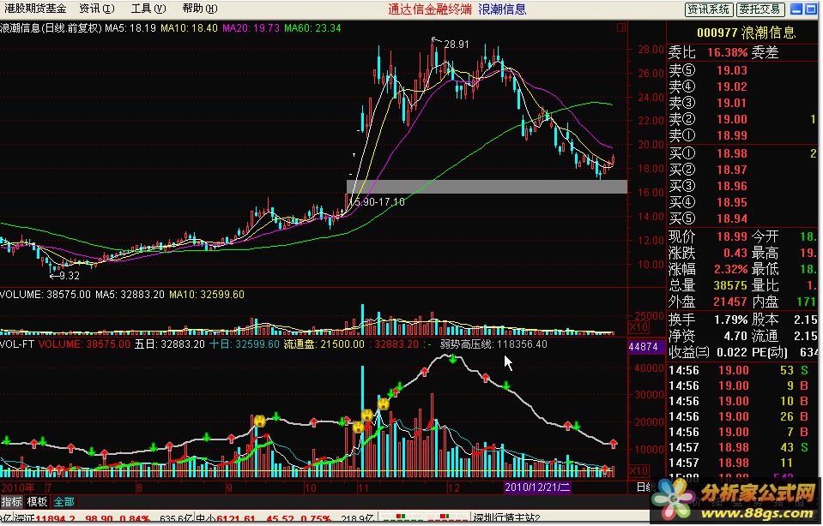Click month 11 on the time axis
This screenshot has width=823, height=526.
[x=363, y=487]
